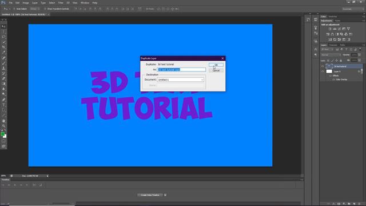The image size is (366, 206).
Task: Open the Fill value dropdown
Action: (360, 61)
